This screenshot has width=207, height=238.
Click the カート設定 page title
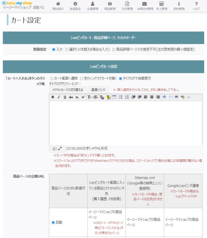[x=26, y=20]
